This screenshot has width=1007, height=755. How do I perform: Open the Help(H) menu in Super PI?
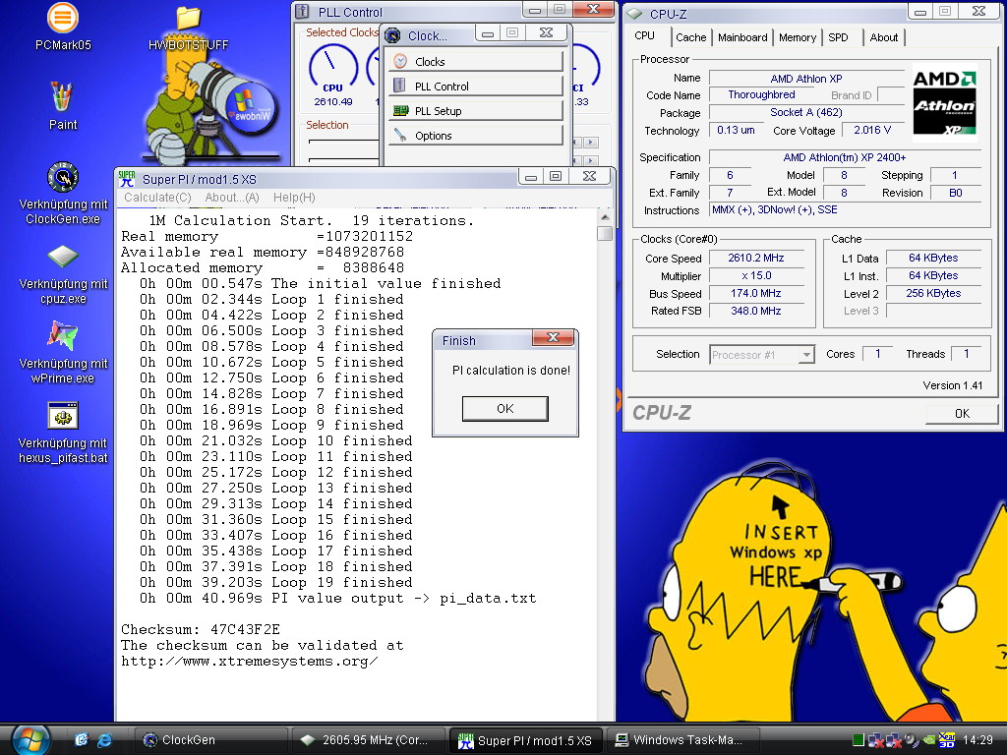click(x=294, y=197)
